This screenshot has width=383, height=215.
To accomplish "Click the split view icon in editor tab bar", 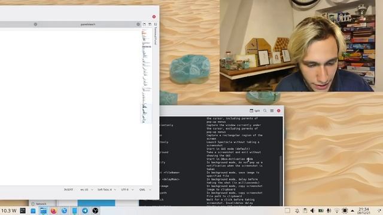I will (150, 24).
